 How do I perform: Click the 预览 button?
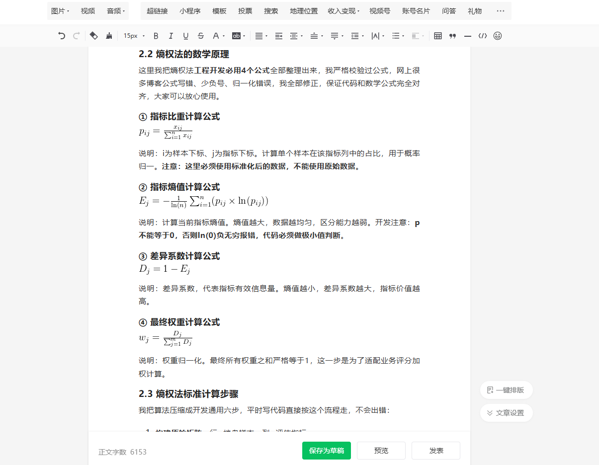381,451
